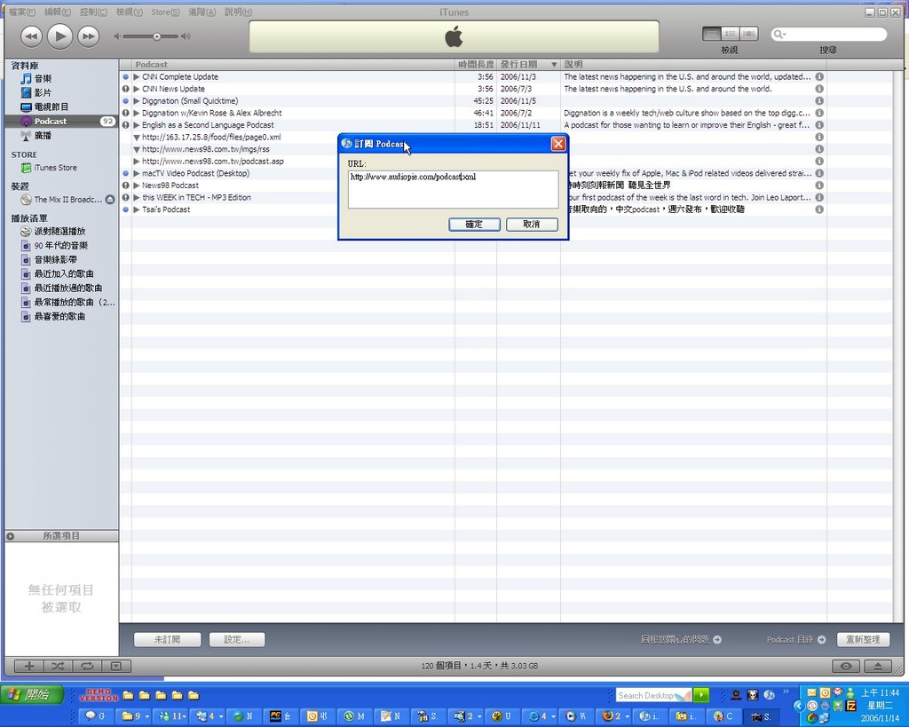Click the iTunes search field
Image resolution: width=909 pixels, height=727 pixels.
[829, 35]
